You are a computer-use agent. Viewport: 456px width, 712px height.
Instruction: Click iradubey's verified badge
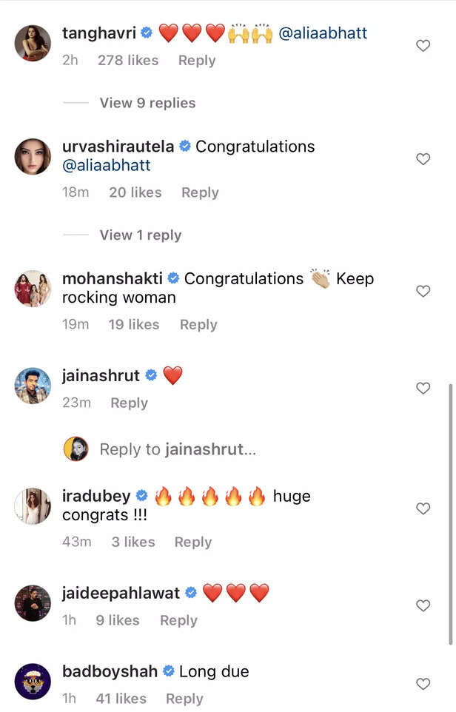tap(143, 496)
